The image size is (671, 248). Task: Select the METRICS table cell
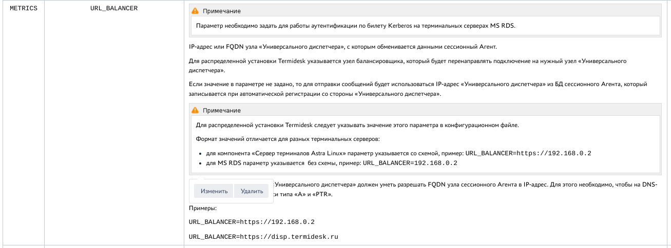point(24,8)
